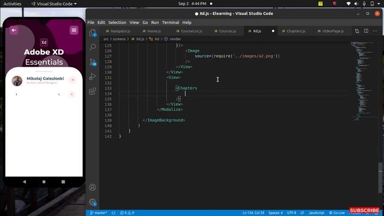Start Go Live server from status bar
Screen dimensions: 384x216
[337, 213]
